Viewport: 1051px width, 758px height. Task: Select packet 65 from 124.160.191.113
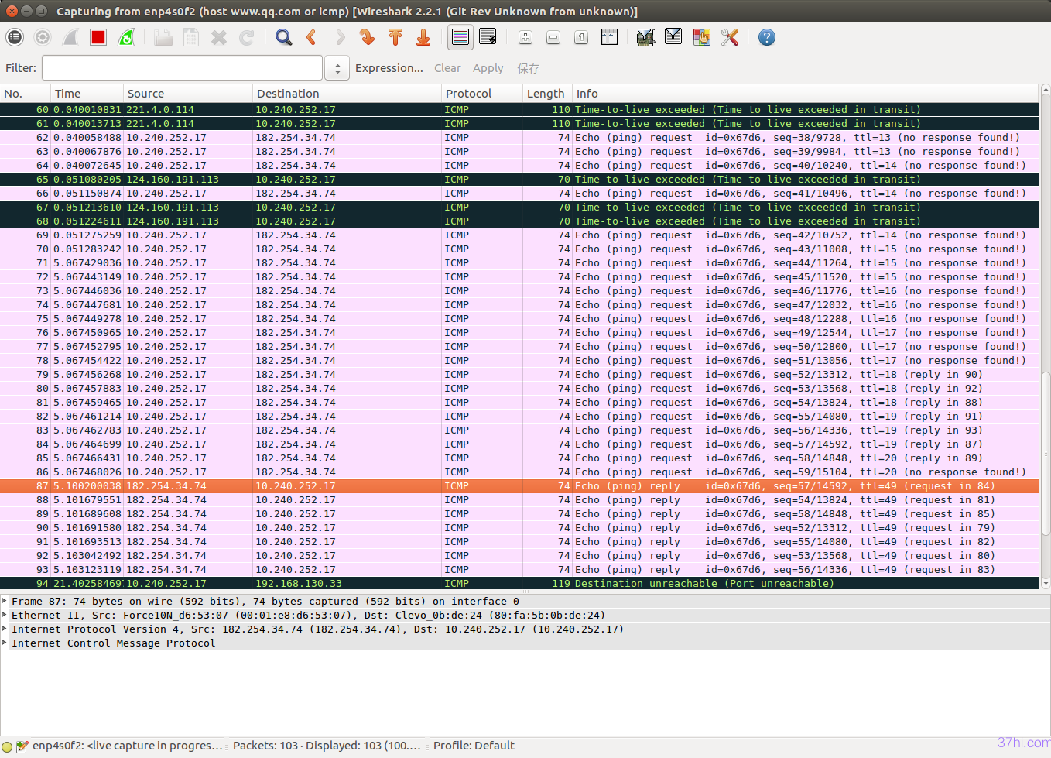click(519, 179)
